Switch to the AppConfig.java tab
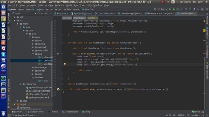Screen dimensions: 209x117 tap(81, 13)
